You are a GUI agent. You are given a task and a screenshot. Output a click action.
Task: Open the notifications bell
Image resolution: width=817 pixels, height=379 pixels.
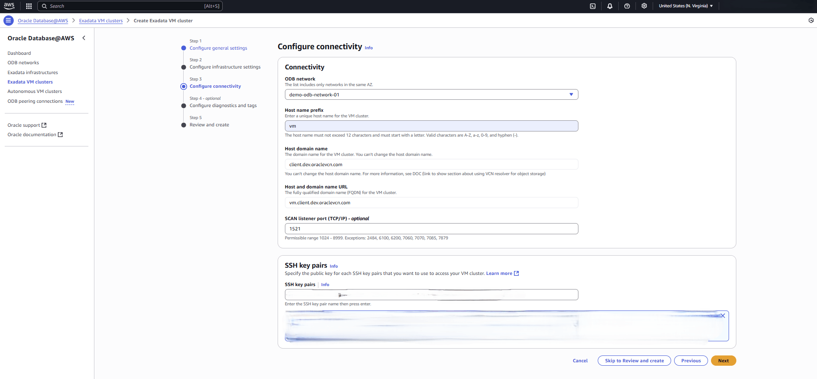tap(610, 6)
